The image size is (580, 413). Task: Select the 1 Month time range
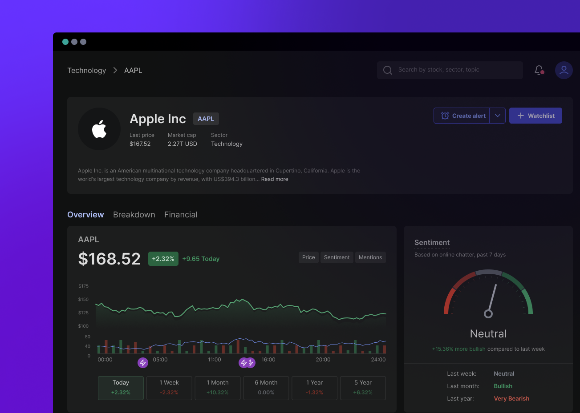(218, 388)
